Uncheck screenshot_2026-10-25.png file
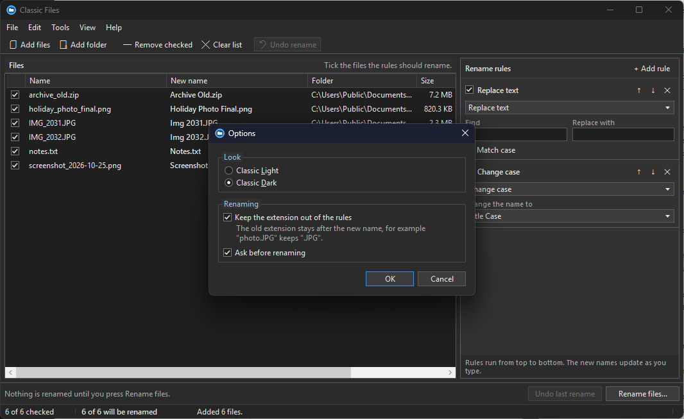Viewport: 684px width, 419px height. pyautogui.click(x=15, y=166)
